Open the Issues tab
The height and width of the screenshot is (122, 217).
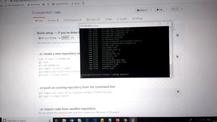[x=53, y=20]
